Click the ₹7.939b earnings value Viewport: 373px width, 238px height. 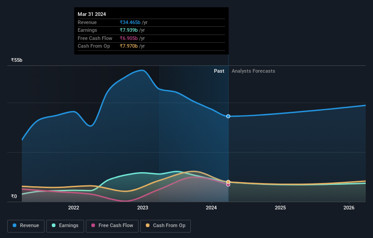[x=129, y=30]
